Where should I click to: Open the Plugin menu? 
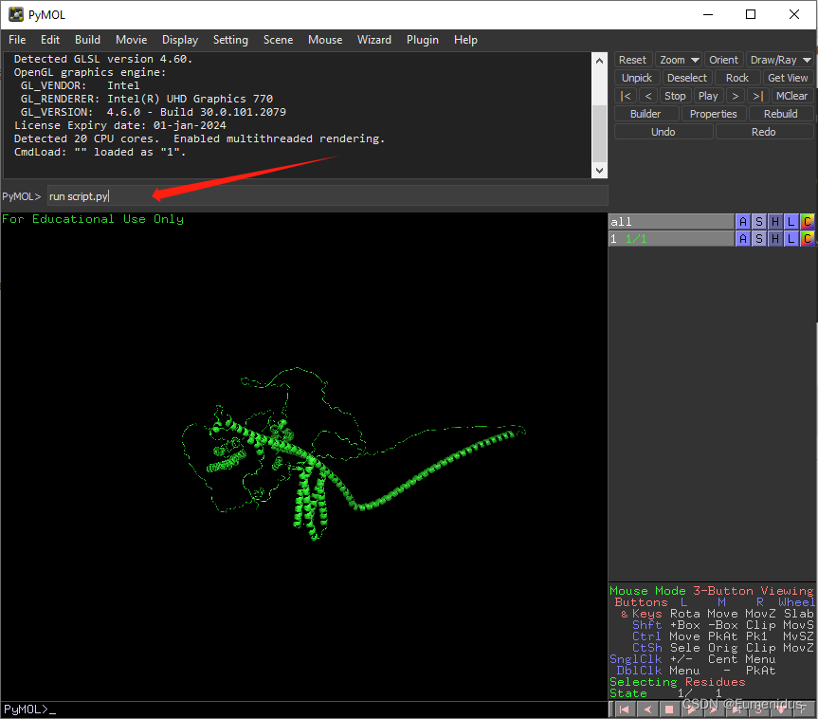[x=423, y=40]
